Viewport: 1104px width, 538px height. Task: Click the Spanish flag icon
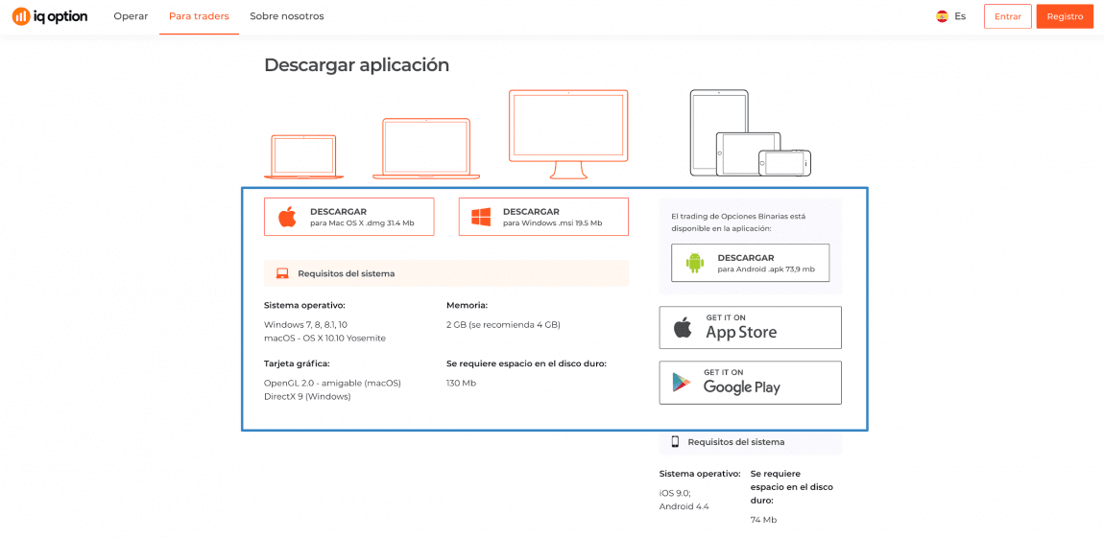click(x=942, y=16)
